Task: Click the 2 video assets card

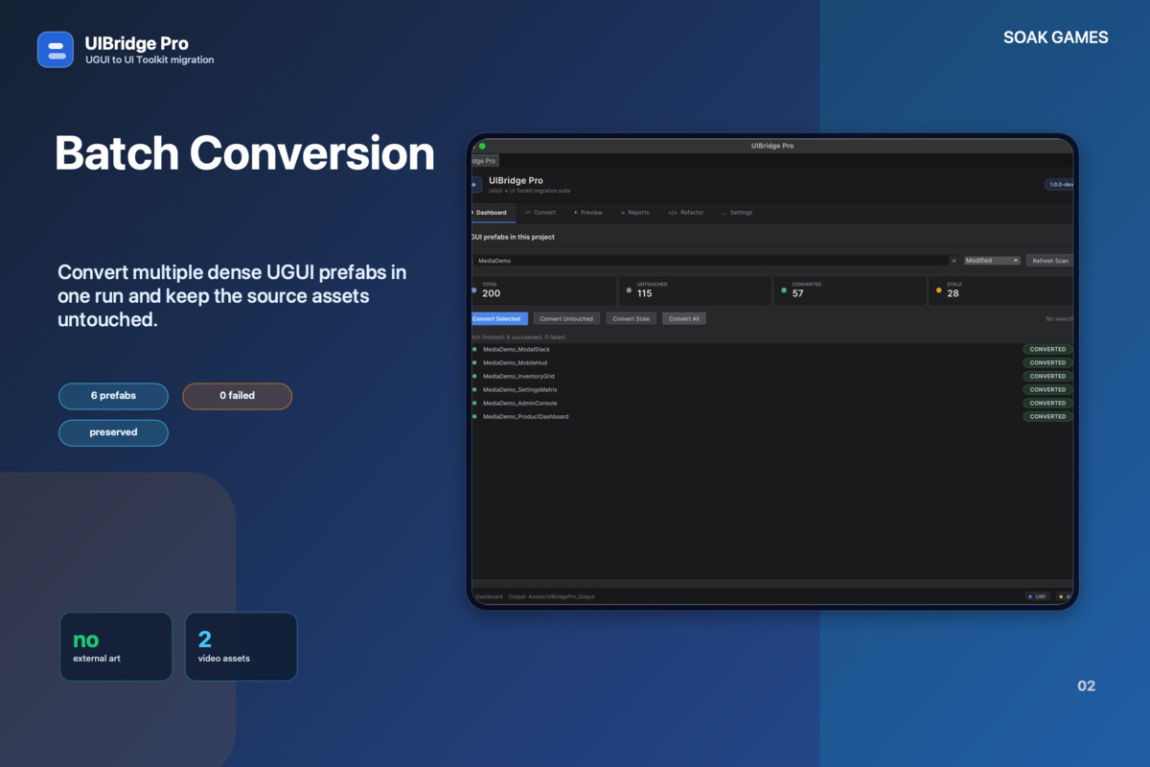Action: 241,647
